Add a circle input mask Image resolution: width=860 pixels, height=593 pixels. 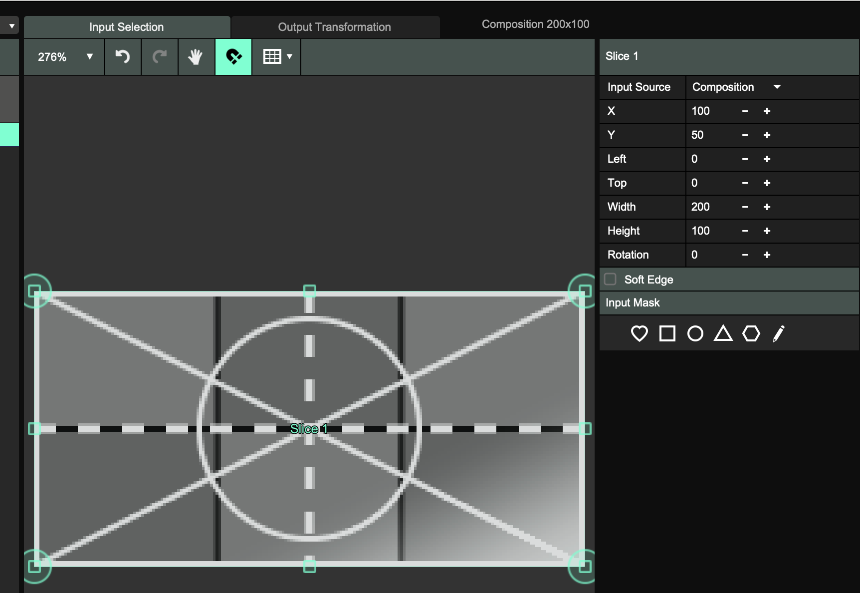695,333
